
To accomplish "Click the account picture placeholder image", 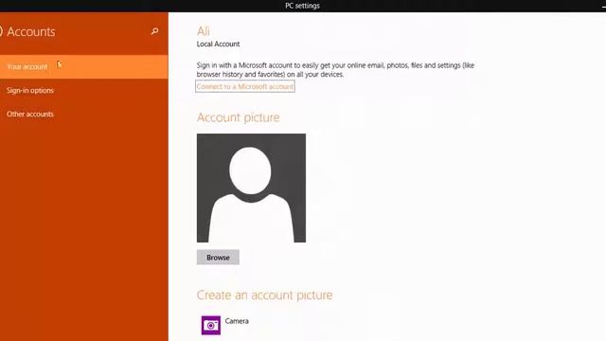I will click(x=251, y=188).
